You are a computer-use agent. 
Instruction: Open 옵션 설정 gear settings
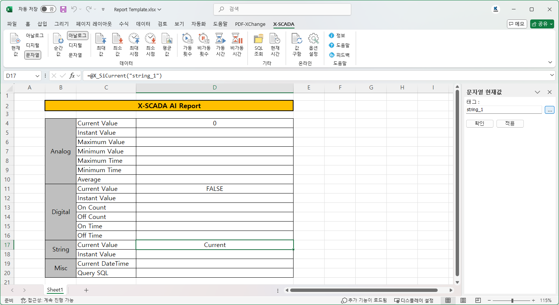click(x=313, y=45)
